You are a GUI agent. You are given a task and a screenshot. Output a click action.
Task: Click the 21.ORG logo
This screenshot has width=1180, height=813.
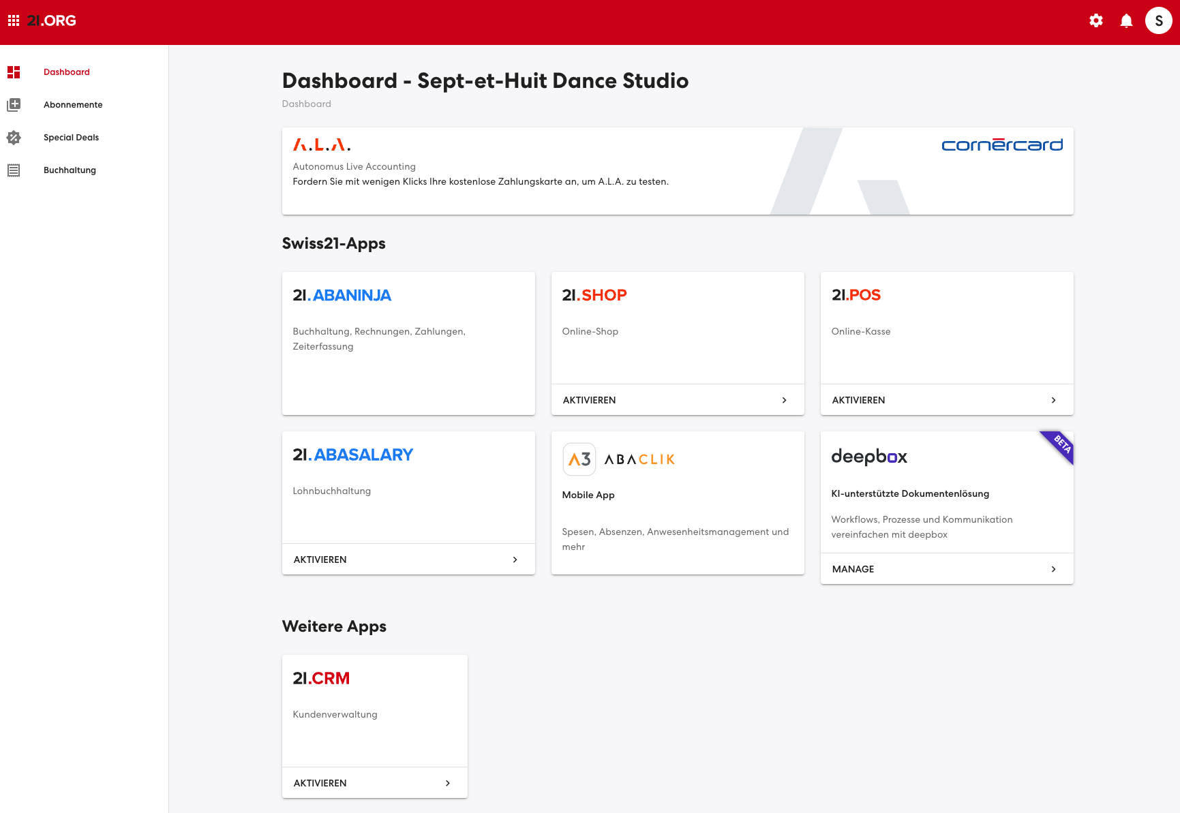51,20
